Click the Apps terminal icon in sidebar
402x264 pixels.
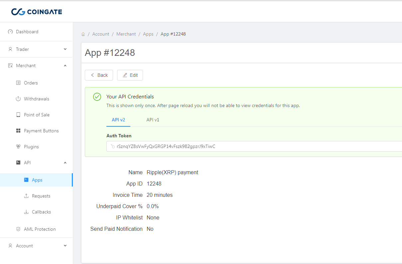[x=26, y=180]
